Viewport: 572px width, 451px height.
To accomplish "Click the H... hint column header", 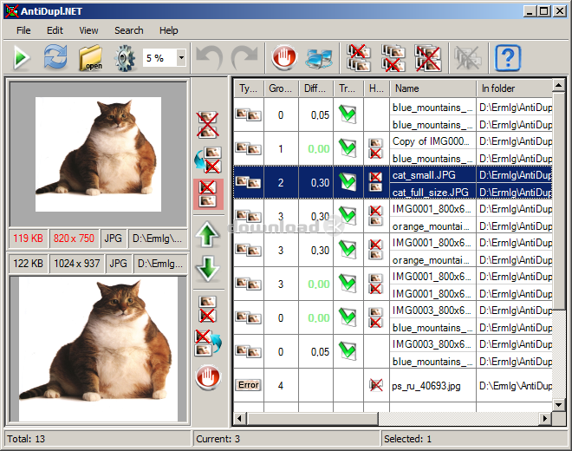I will pos(376,88).
